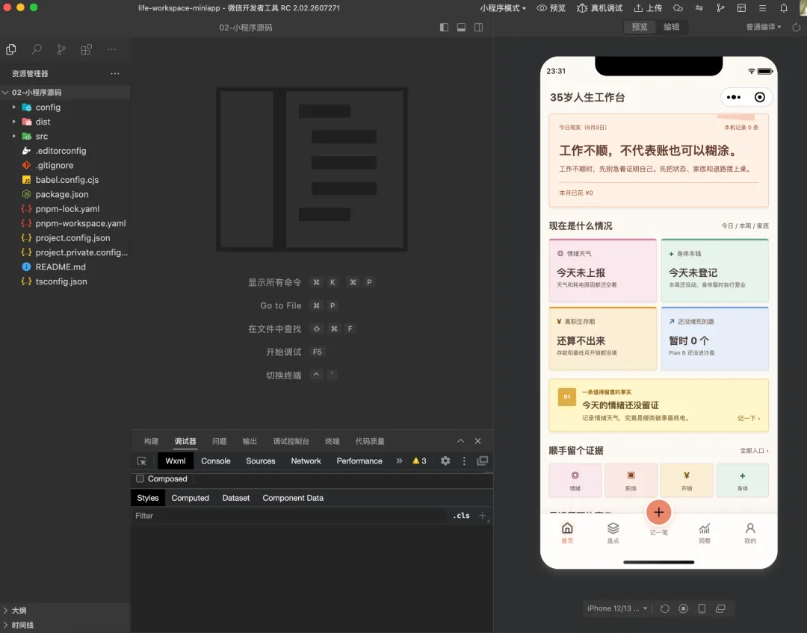Open sidebar more actions ellipsis
This screenshot has width=807, height=633.
pyautogui.click(x=111, y=49)
